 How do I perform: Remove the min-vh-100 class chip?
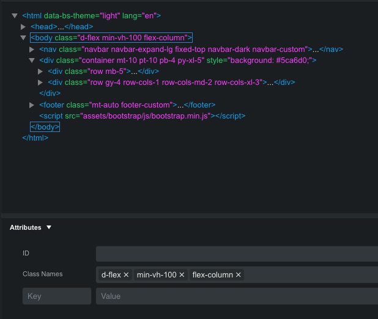coord(182,275)
